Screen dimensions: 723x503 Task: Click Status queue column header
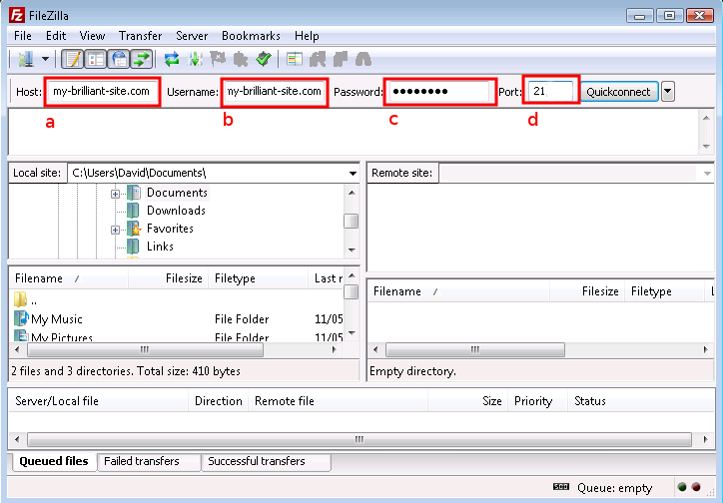tap(641, 401)
